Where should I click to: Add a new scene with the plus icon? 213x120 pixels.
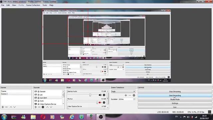point(3,107)
